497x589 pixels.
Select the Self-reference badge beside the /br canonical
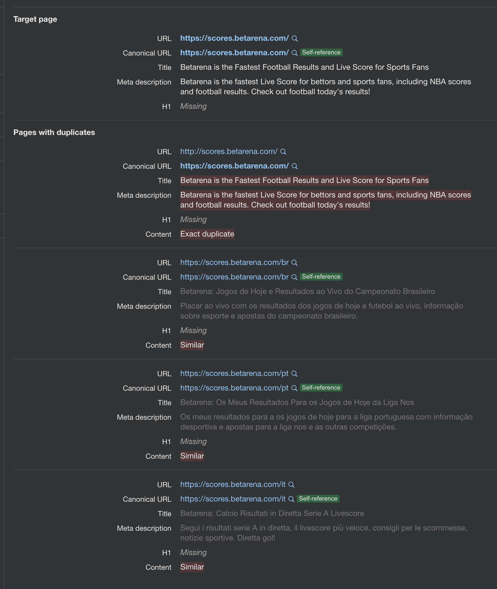[321, 277]
